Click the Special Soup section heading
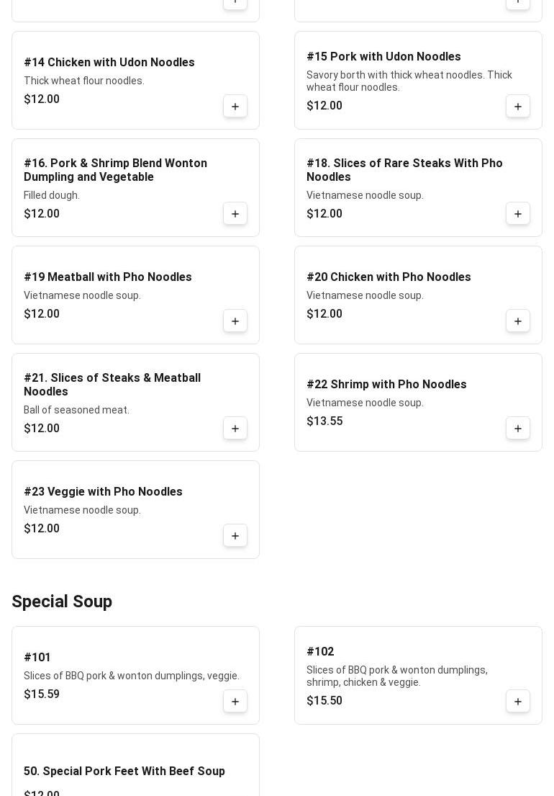This screenshot has height=796, width=554. coord(62,602)
